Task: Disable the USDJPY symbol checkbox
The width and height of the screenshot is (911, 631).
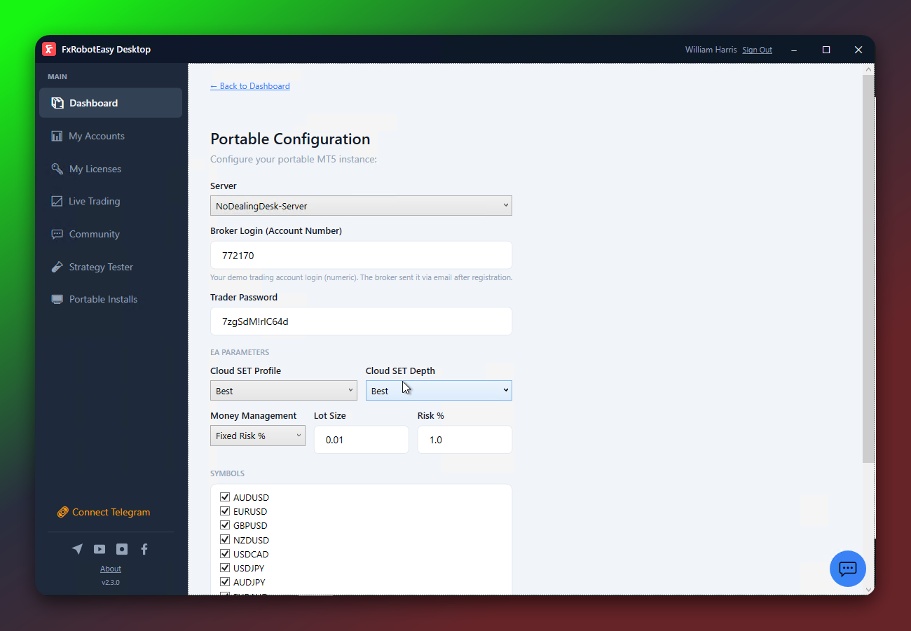Action: tap(225, 567)
